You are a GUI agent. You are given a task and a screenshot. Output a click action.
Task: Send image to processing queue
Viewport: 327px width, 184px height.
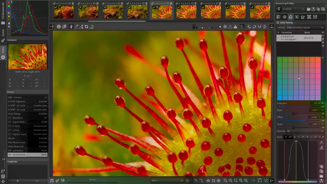click(57, 180)
